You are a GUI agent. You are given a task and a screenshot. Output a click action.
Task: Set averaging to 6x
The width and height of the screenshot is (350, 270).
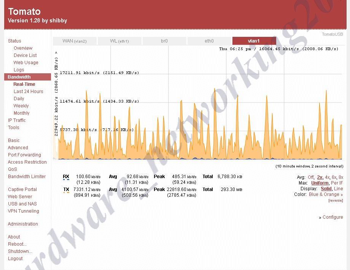click(x=334, y=177)
